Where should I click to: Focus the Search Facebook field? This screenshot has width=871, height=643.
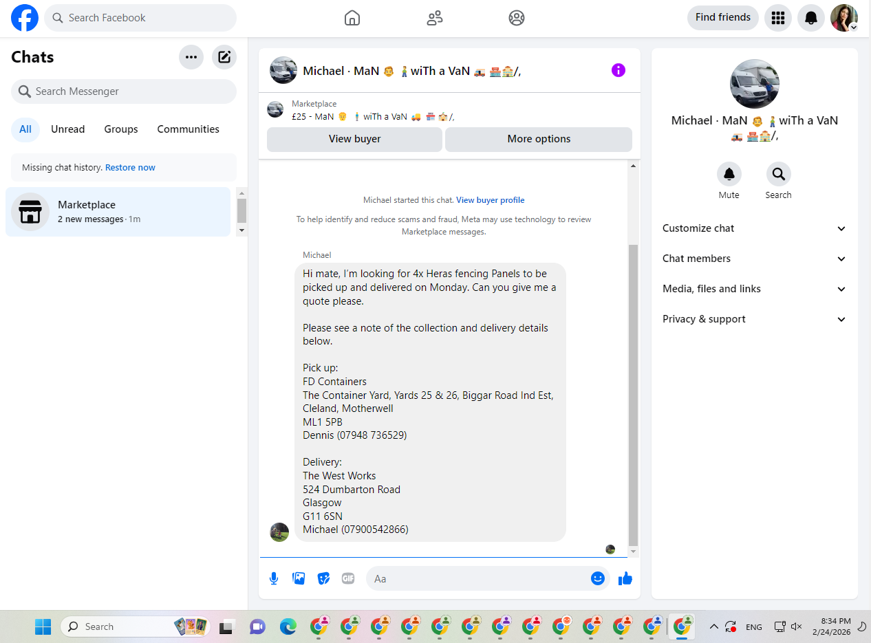click(140, 18)
